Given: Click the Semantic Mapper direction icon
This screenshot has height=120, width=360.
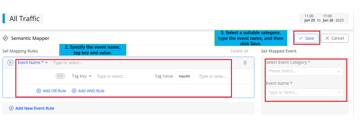Looking at the screenshot, I should [5, 38].
